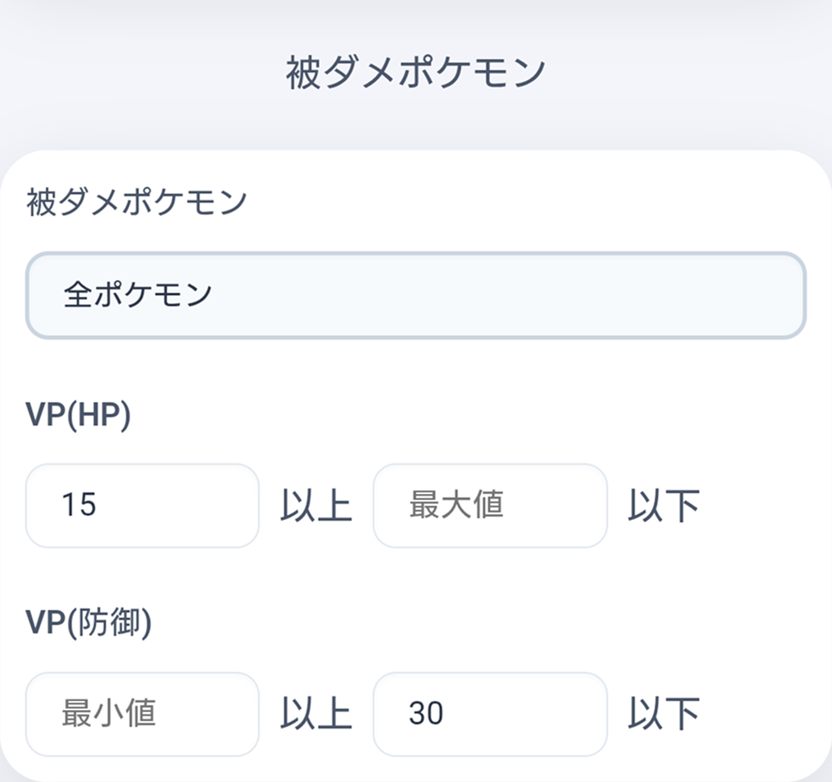Focus the VP(HP) 最大値 input field

pyautogui.click(x=490, y=506)
